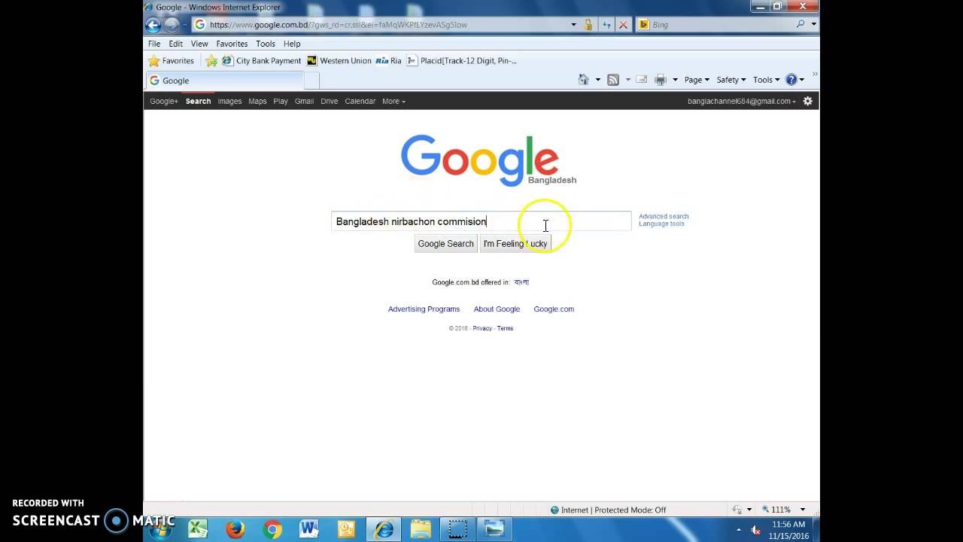Open the Ria favorite link

[389, 61]
